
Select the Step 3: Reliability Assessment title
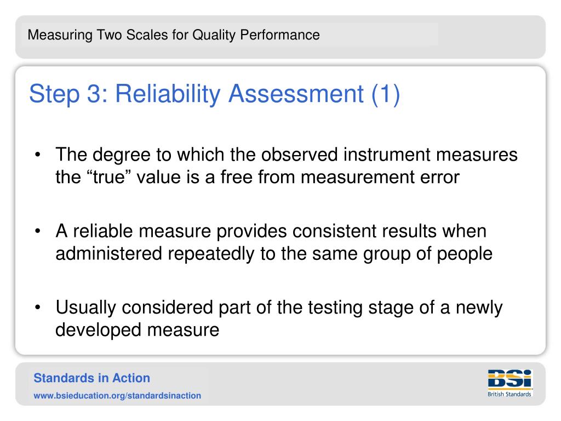click(214, 94)
